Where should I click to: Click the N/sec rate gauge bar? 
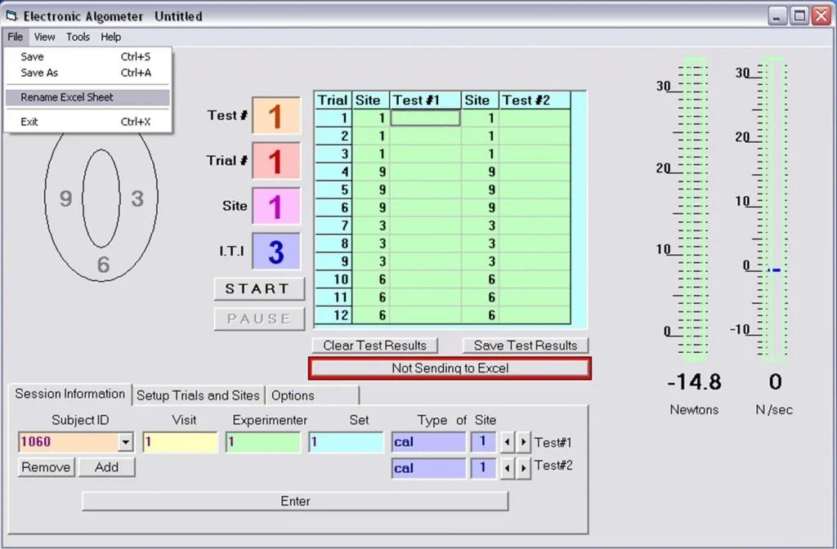pyautogui.click(x=774, y=209)
